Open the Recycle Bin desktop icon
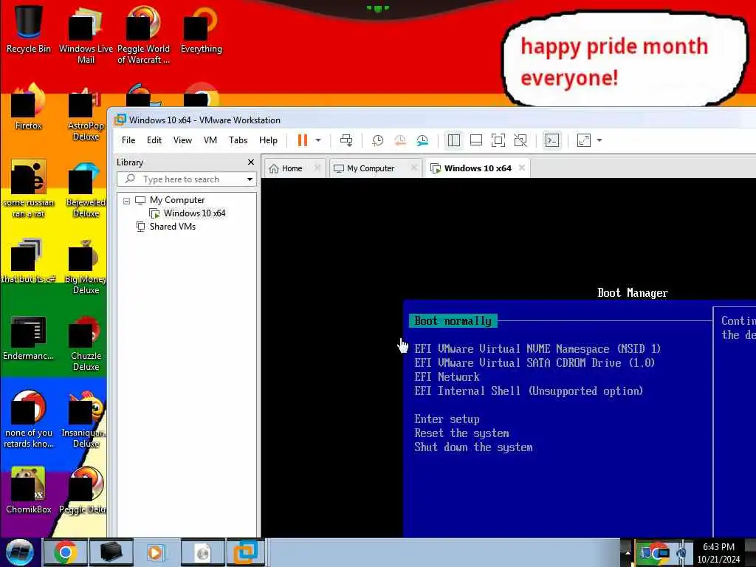This screenshot has width=756, height=567. click(x=29, y=30)
